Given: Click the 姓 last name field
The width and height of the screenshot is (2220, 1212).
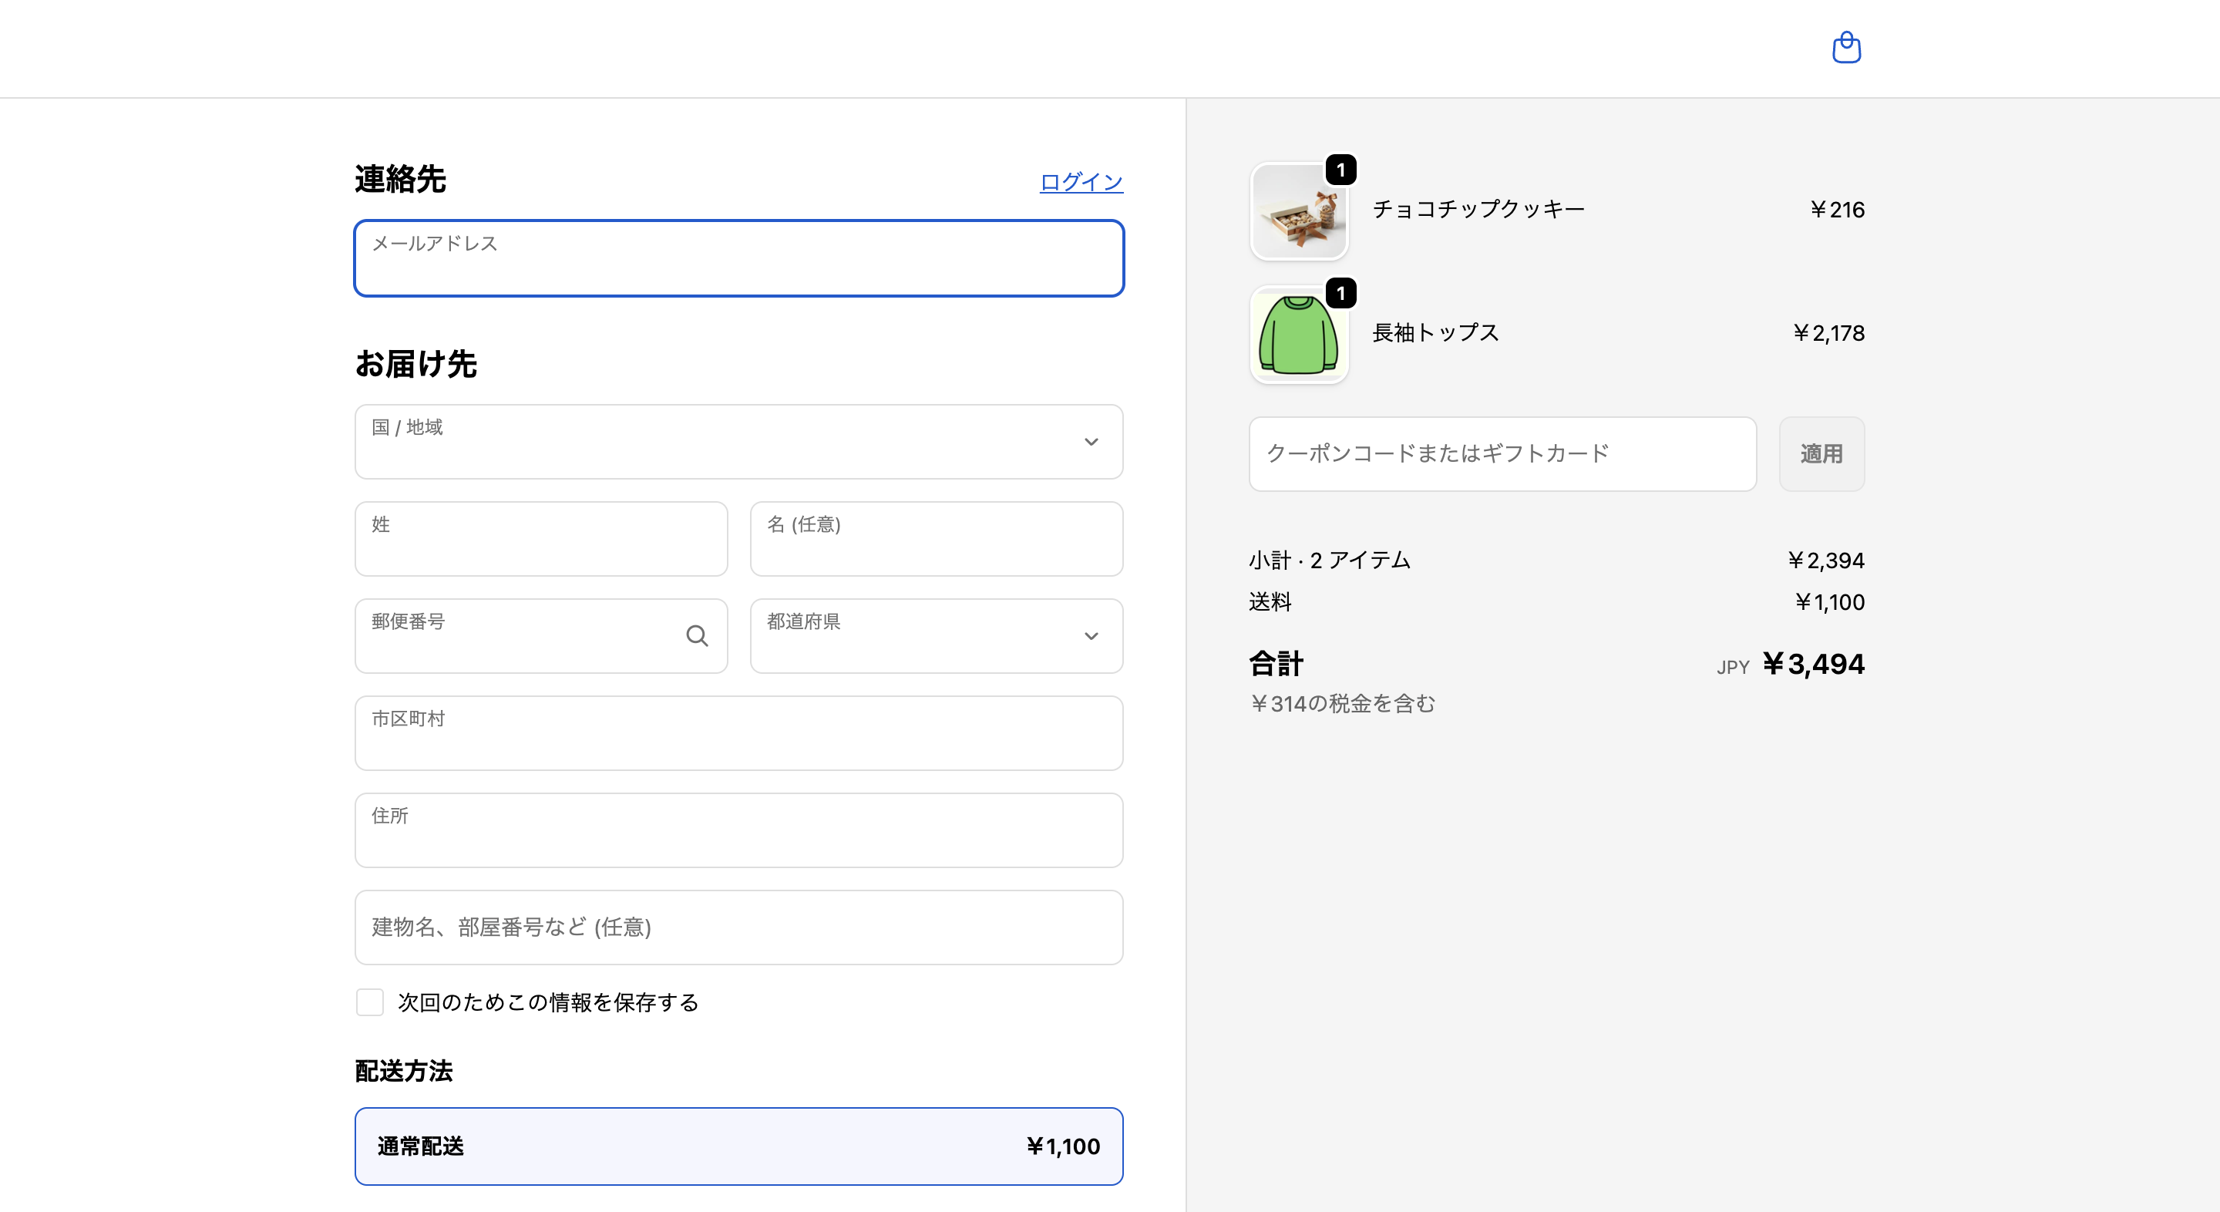Looking at the screenshot, I should click(541, 539).
